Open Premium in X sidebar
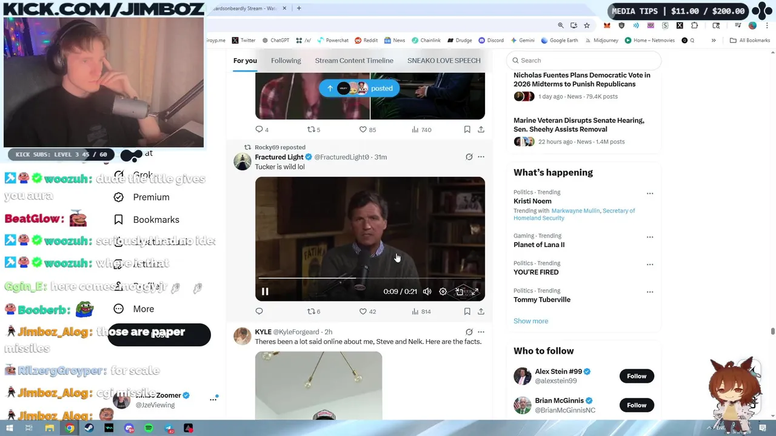The image size is (776, 436). tap(142, 197)
